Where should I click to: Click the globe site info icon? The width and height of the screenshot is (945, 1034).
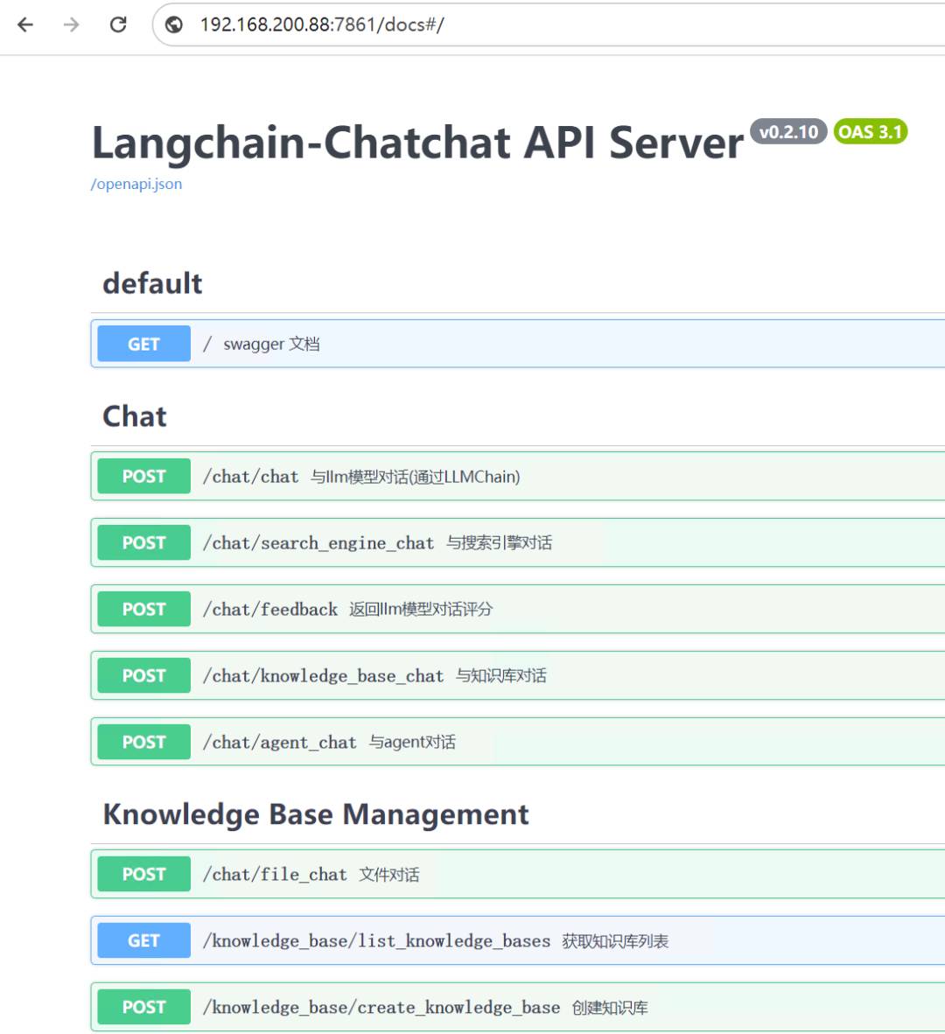[174, 25]
